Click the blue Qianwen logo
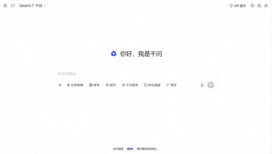The height and width of the screenshot is (154, 272). (114, 54)
